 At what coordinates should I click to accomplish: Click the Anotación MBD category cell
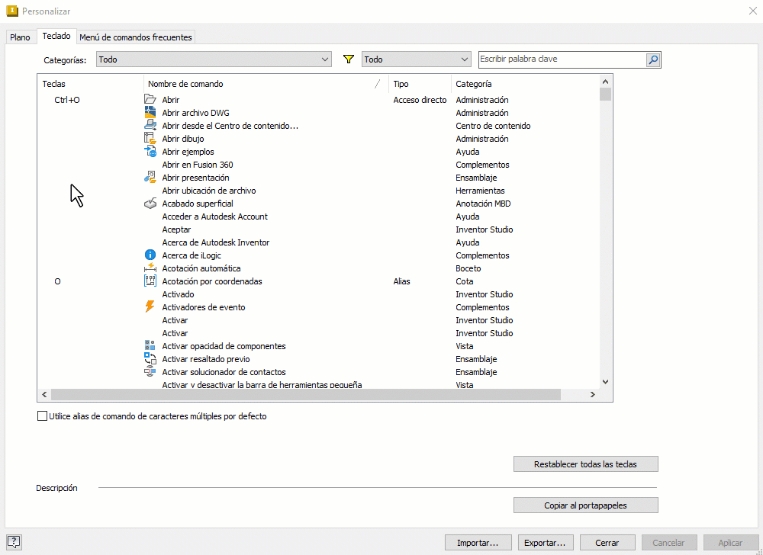(x=483, y=204)
